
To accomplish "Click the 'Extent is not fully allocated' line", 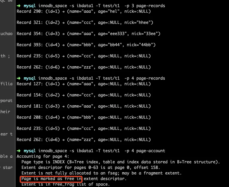I will [x=102, y=173].
